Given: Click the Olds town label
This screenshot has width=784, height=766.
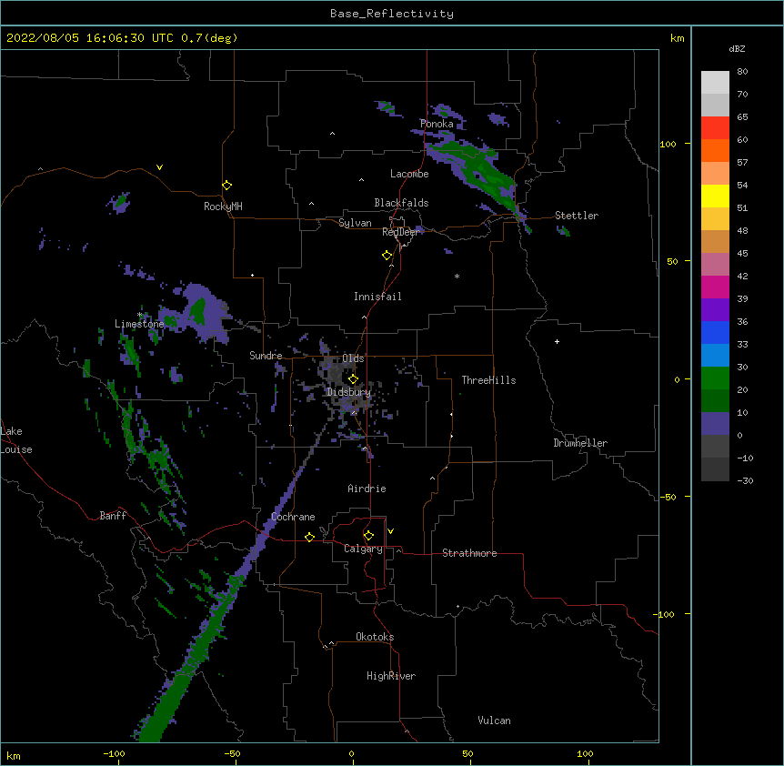Looking at the screenshot, I should 353,358.
